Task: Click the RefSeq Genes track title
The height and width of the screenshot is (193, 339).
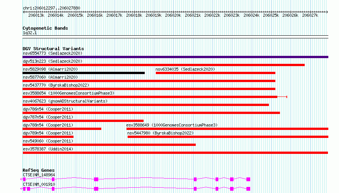Action: 38,170
